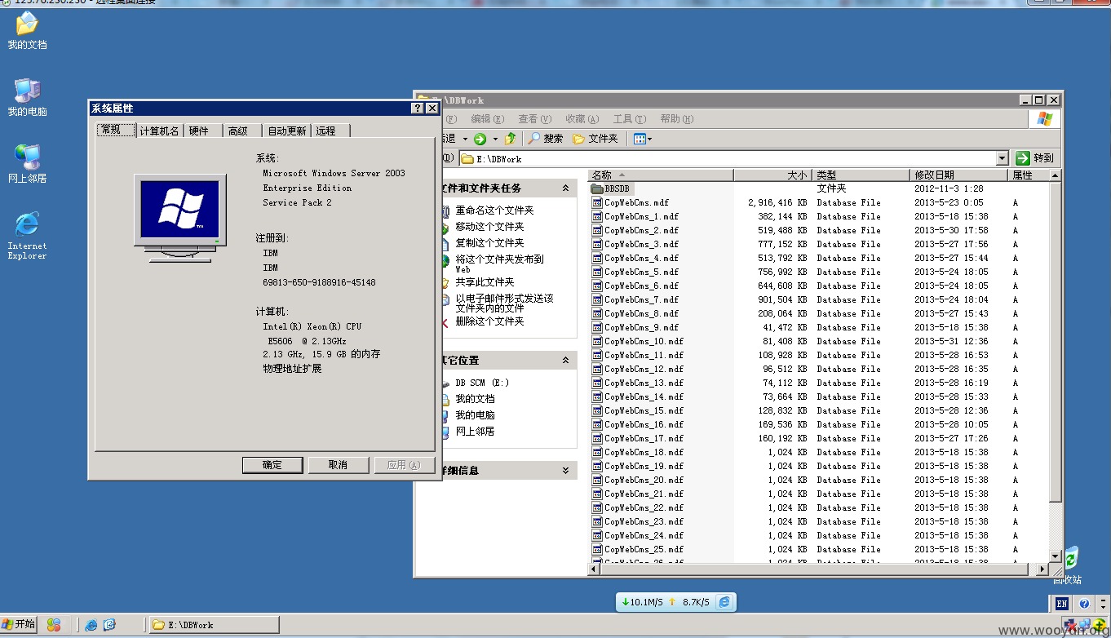Screen dimensions: 1111x638
Task: Switch to the 计算机名 tab
Action: point(159,131)
